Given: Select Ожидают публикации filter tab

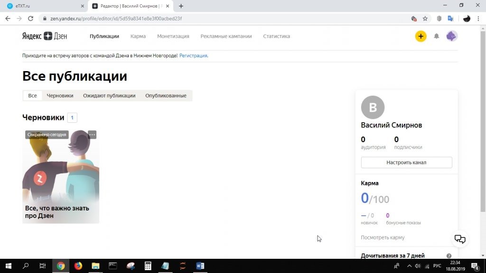Looking at the screenshot, I should [x=109, y=96].
